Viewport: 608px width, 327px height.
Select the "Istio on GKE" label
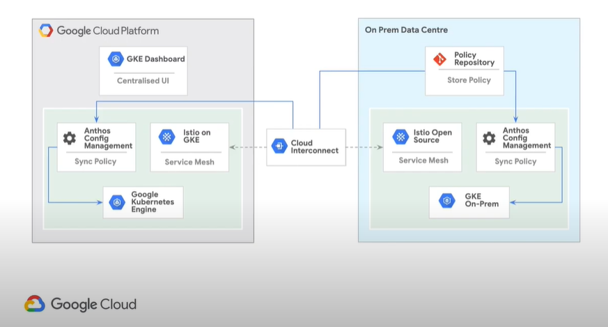(x=196, y=137)
